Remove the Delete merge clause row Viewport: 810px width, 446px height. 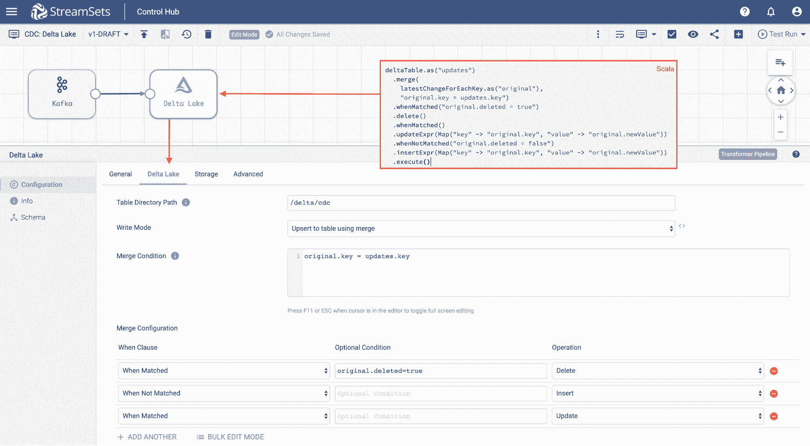point(774,371)
